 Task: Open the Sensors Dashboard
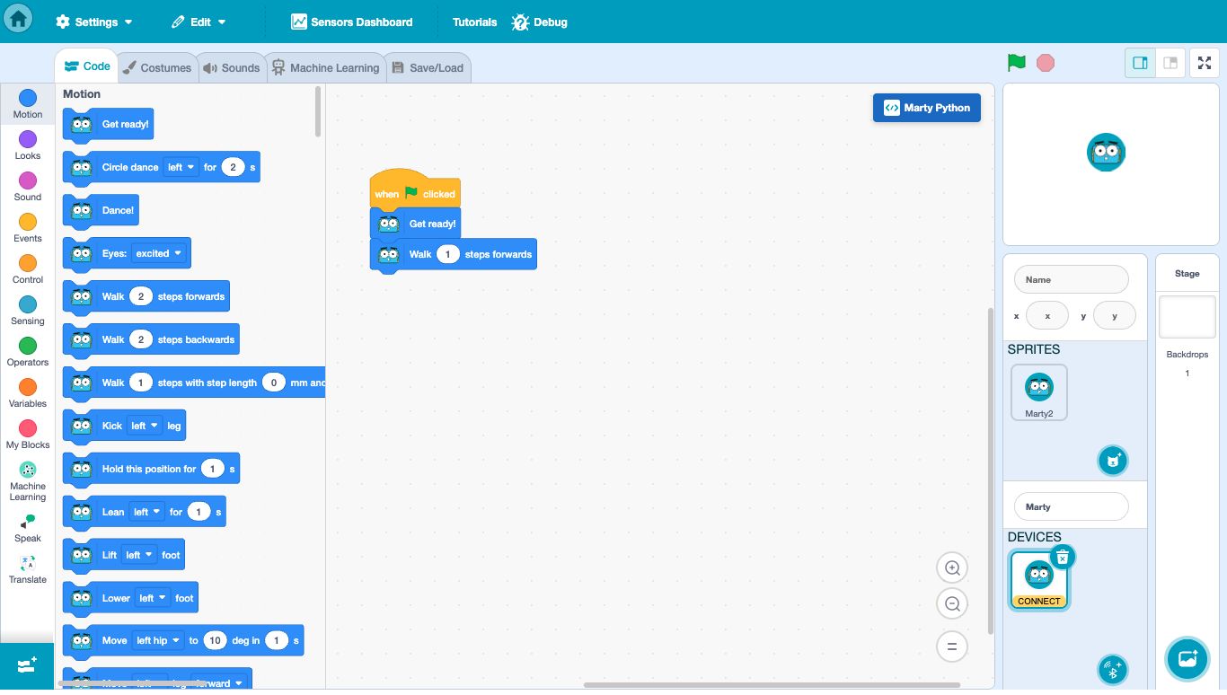point(352,22)
